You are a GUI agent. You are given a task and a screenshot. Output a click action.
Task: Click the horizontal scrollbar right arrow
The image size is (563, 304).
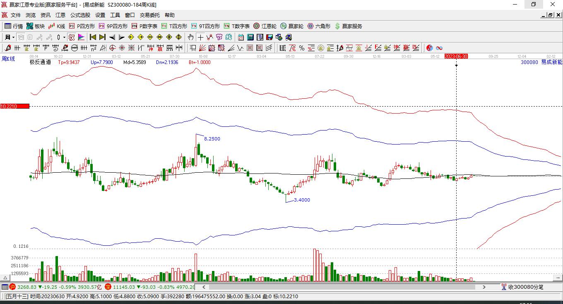pos(484,287)
